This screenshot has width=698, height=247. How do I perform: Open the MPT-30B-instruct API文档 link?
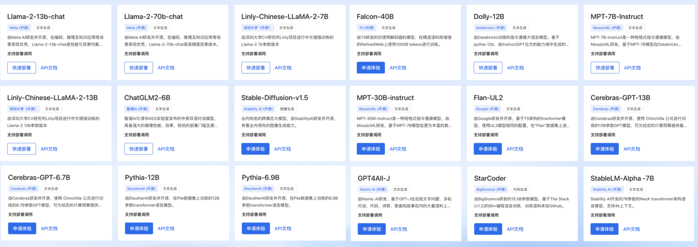(398, 149)
